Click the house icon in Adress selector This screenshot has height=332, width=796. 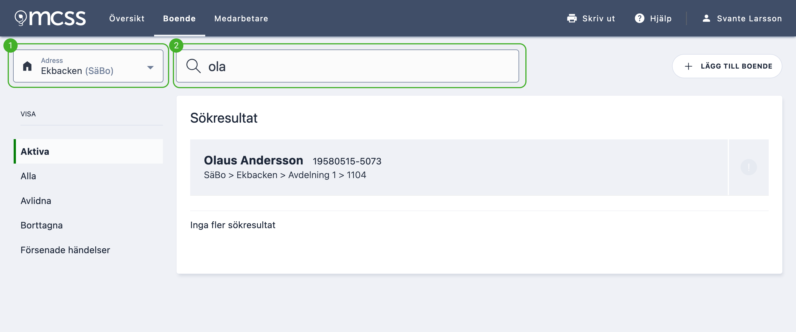pos(27,66)
